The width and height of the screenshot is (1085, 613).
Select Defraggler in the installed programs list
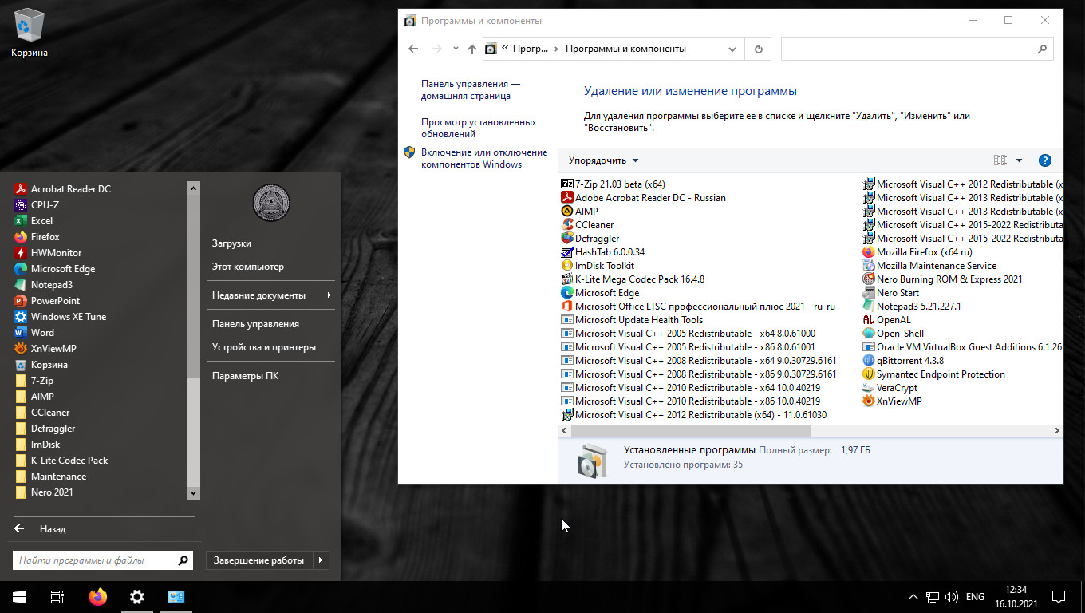pyautogui.click(x=590, y=239)
